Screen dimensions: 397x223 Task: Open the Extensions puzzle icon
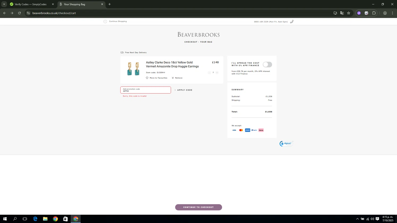click(x=374, y=13)
